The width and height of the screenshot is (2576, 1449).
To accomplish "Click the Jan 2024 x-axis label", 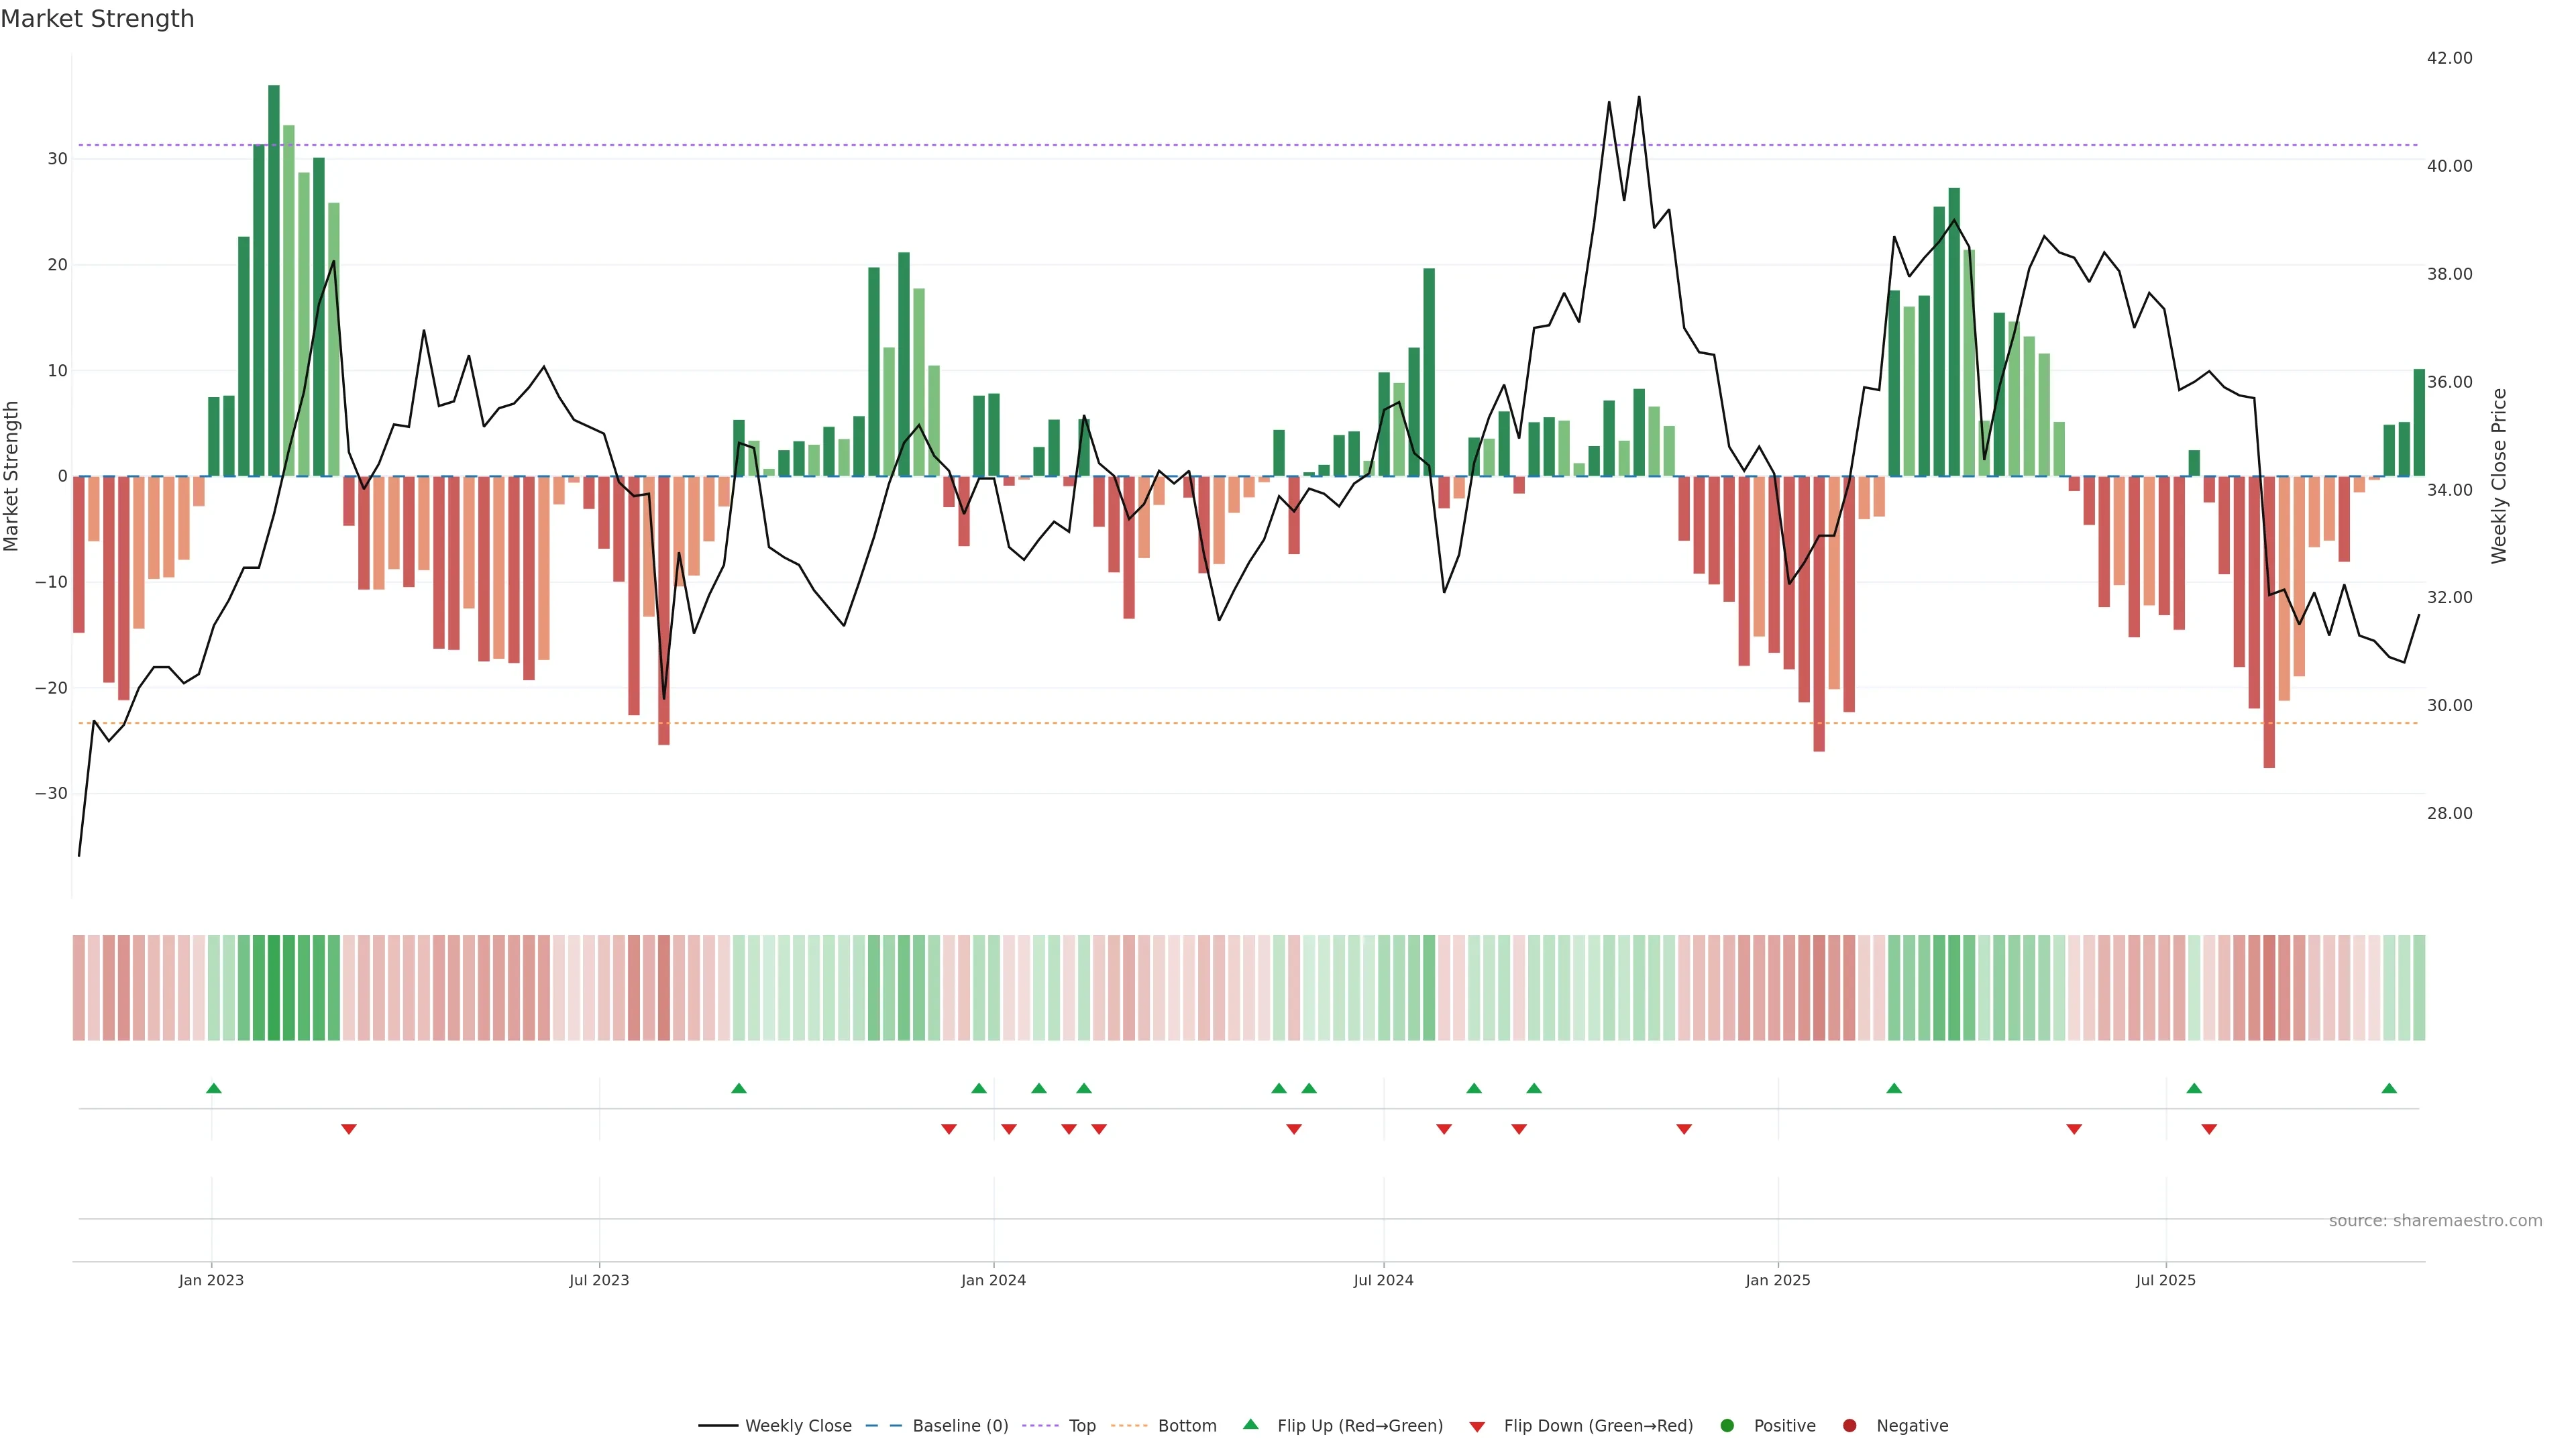I will pos(993,1280).
